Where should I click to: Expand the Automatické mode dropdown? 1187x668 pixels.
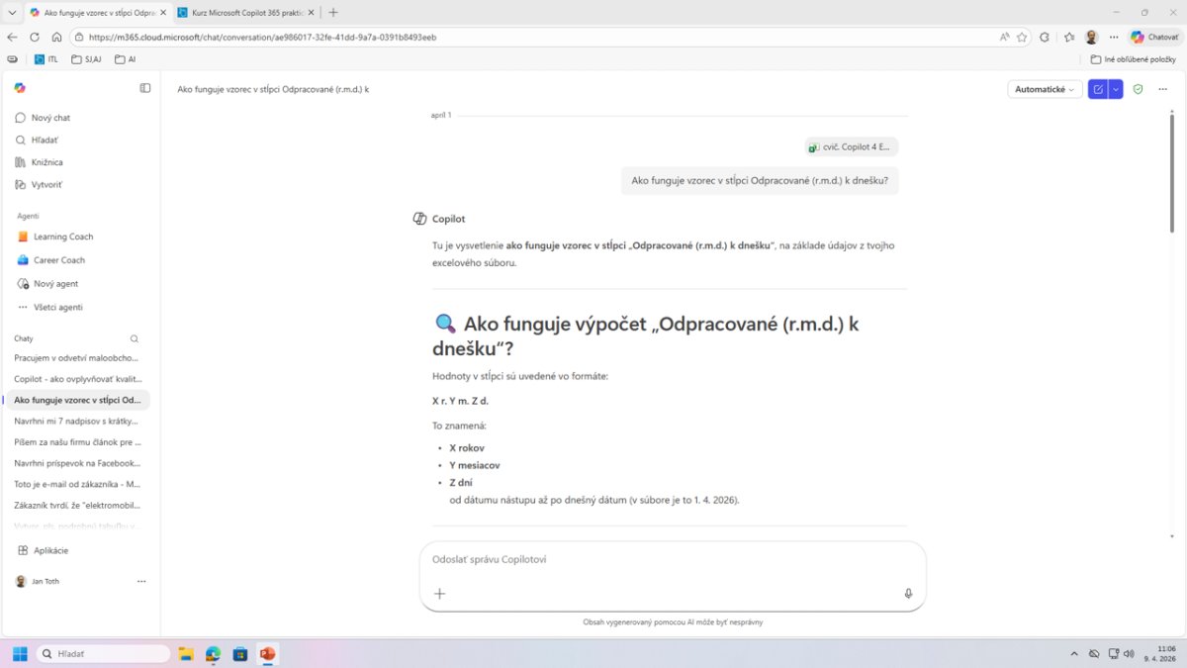click(x=1044, y=89)
